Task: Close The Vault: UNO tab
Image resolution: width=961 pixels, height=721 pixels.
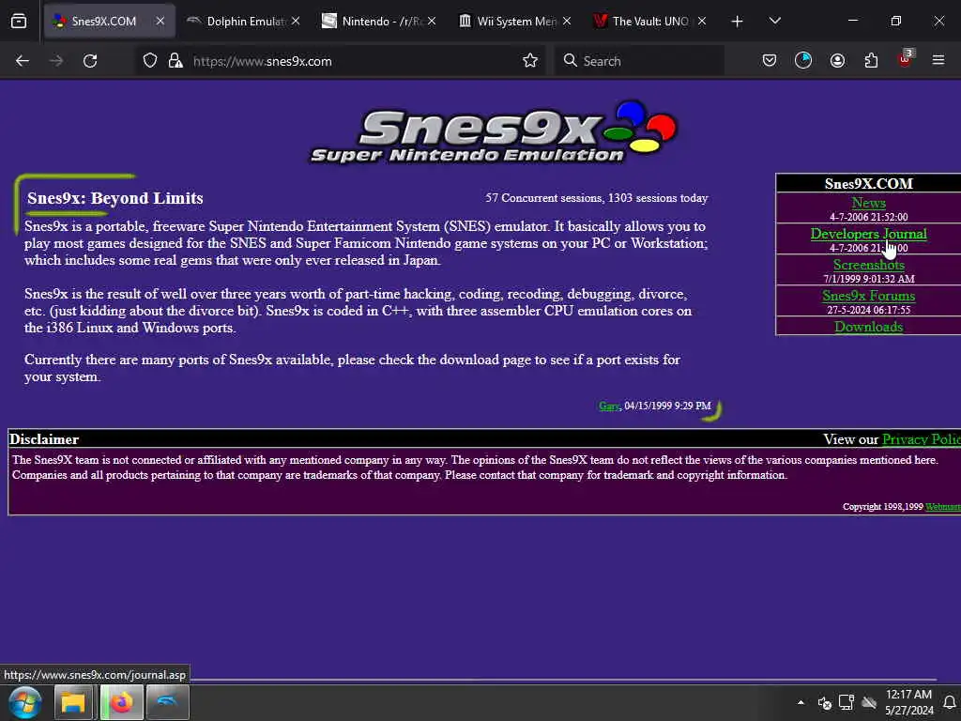Action: [x=702, y=21]
